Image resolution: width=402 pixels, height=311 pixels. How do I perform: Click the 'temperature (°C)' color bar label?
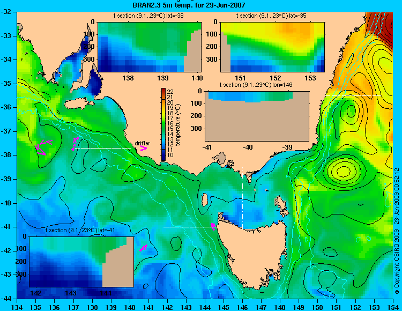point(178,124)
